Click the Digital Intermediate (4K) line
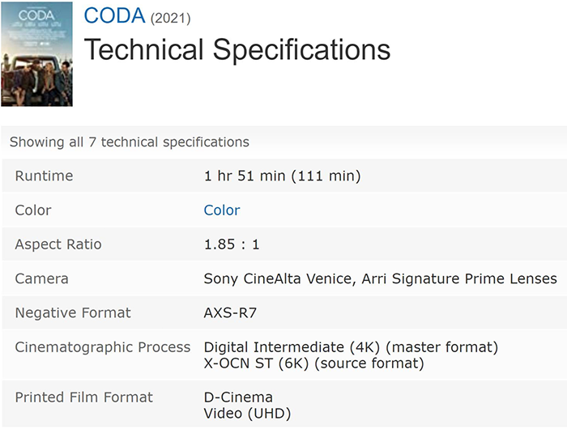The height and width of the screenshot is (429, 567). [351, 347]
